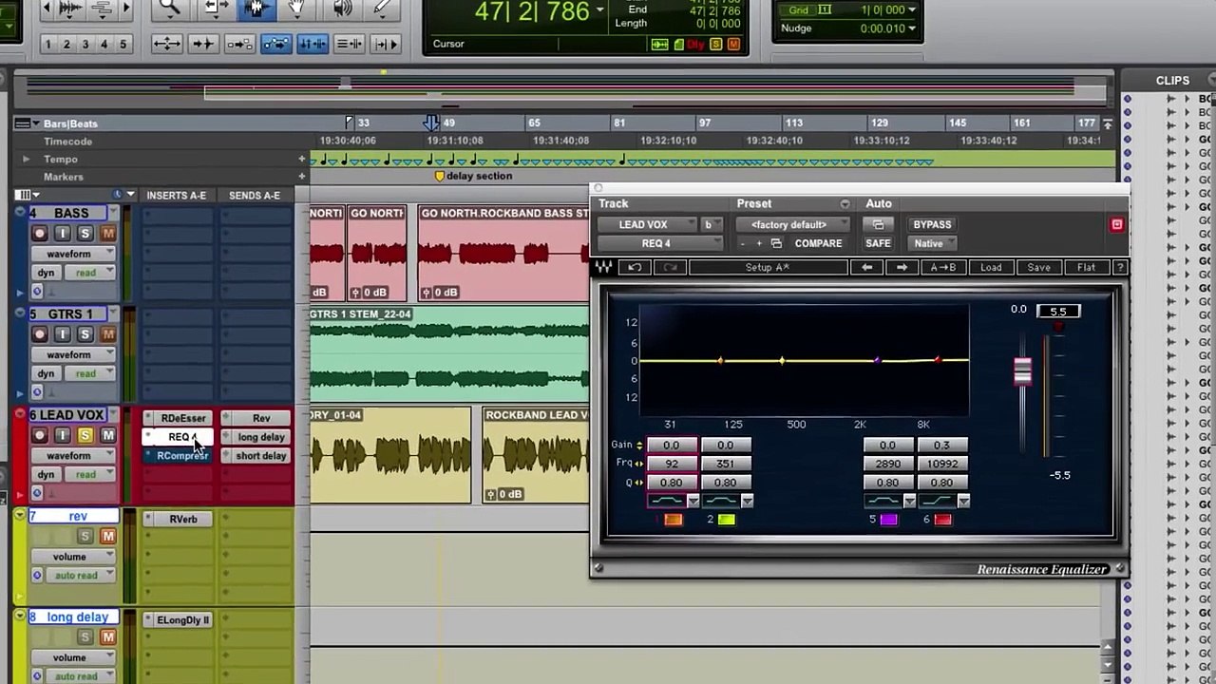Open the INSERTS A-E column header
Screen dimensions: 1216x684
pos(176,196)
